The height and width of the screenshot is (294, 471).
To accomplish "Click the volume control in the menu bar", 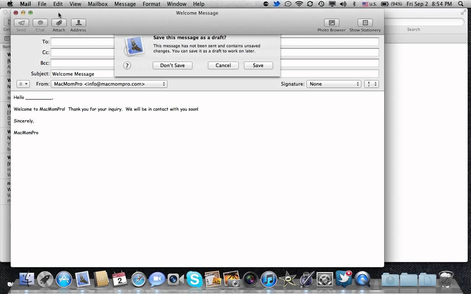I will pos(343,4).
